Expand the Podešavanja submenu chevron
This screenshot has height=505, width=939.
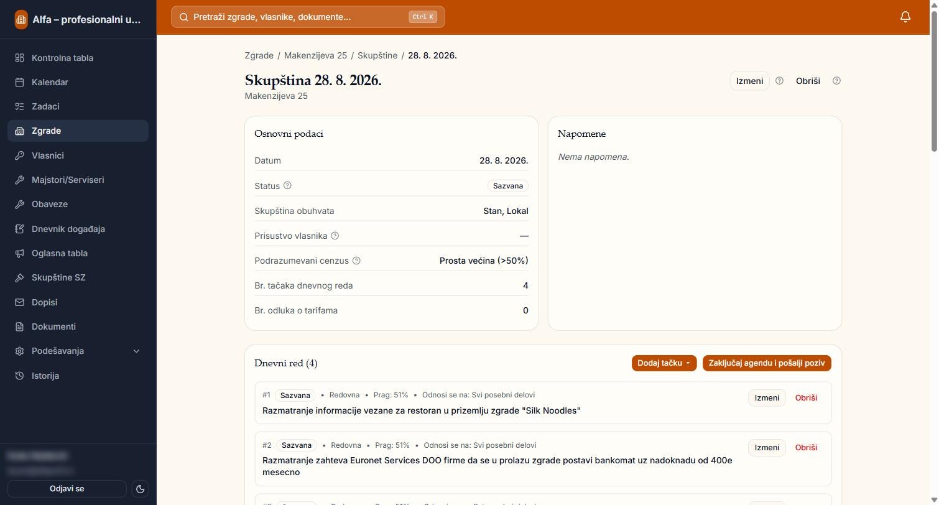tap(137, 351)
